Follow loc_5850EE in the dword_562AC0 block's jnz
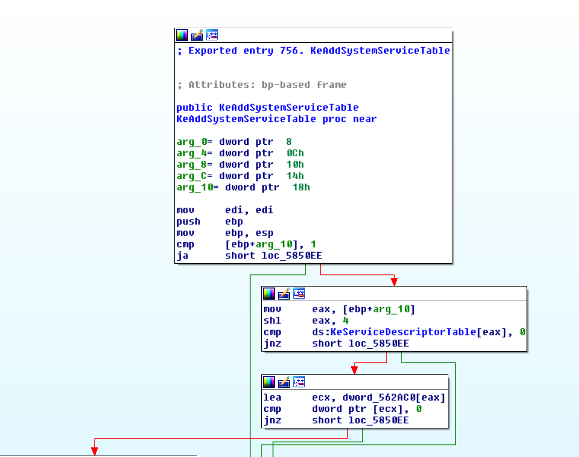This screenshot has width=579, height=457. pos(378,420)
